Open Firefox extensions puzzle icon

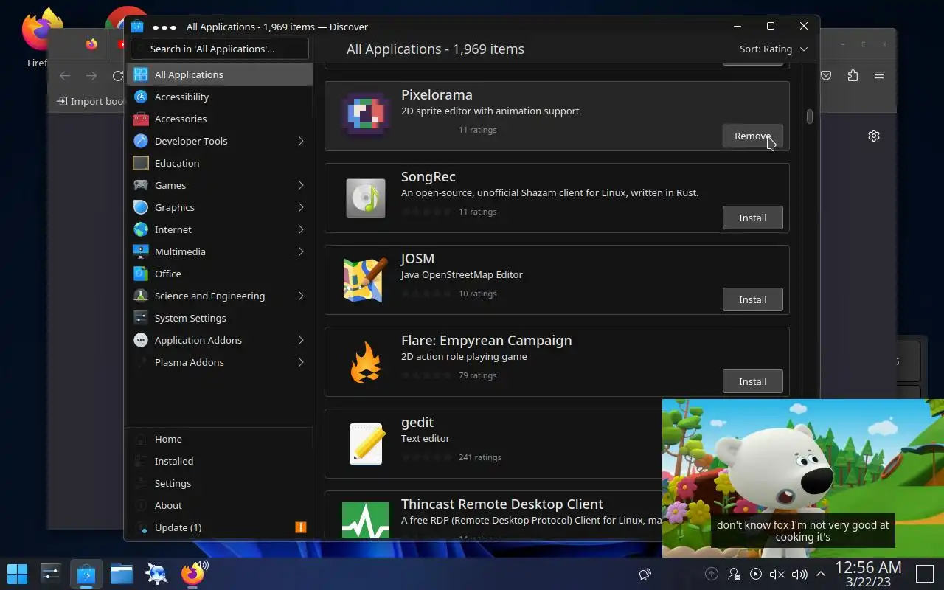tap(853, 75)
